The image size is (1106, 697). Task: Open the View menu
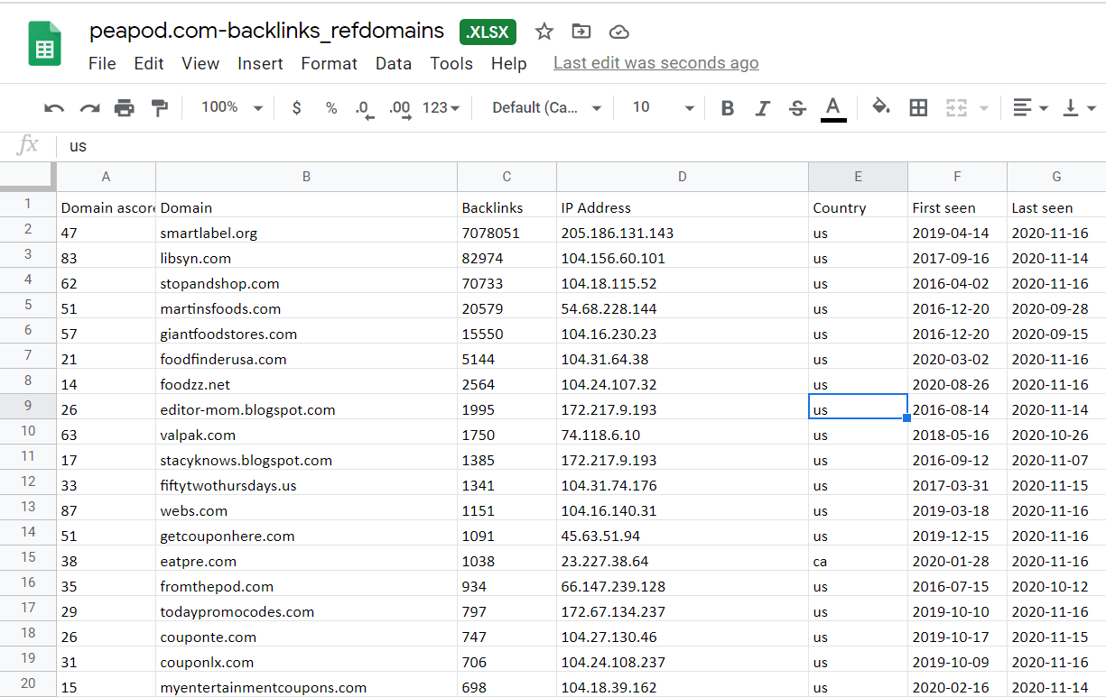[200, 63]
